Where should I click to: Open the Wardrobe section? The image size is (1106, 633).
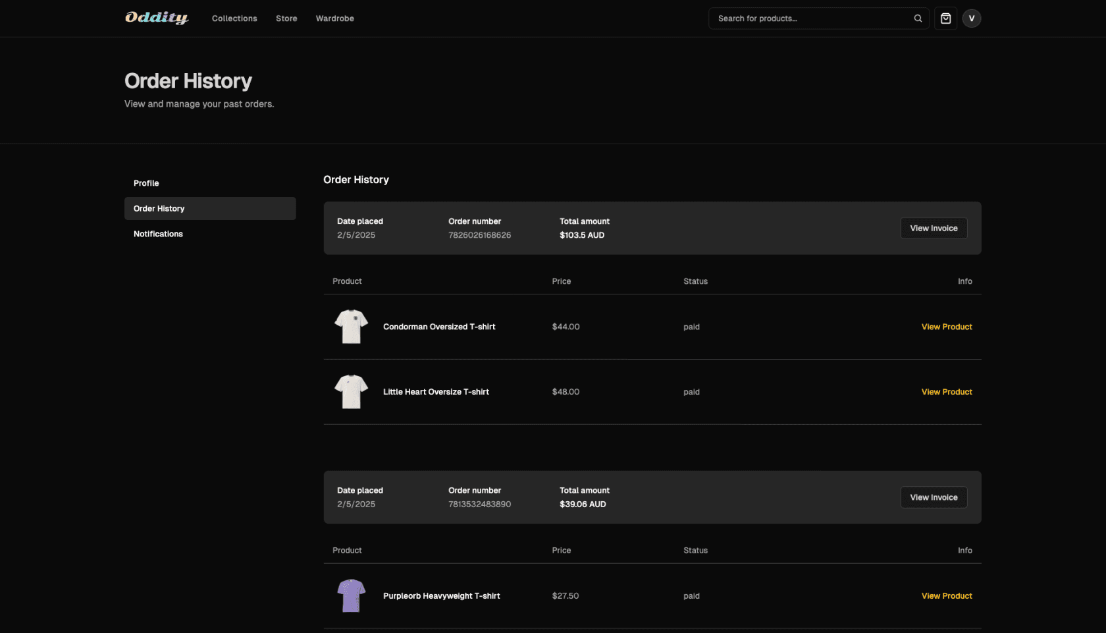pos(334,18)
